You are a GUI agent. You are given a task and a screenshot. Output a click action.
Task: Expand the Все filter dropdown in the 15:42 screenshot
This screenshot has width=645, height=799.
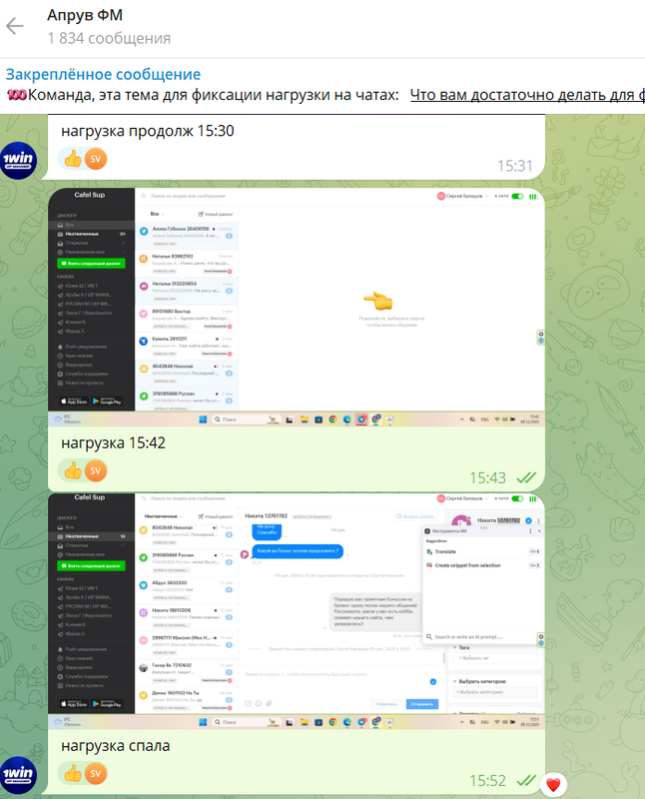(157, 214)
